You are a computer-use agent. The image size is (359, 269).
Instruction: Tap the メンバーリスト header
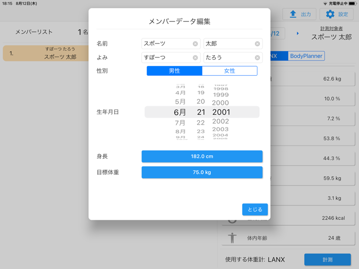(34, 32)
